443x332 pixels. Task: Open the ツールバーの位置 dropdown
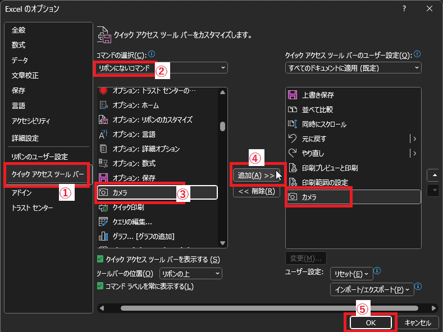(191, 274)
